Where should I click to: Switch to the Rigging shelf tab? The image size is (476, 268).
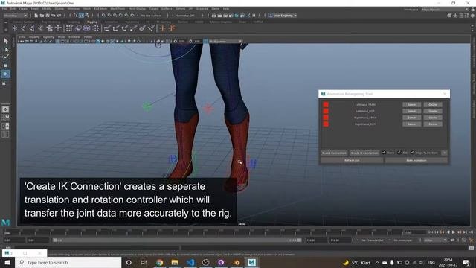tap(92, 22)
